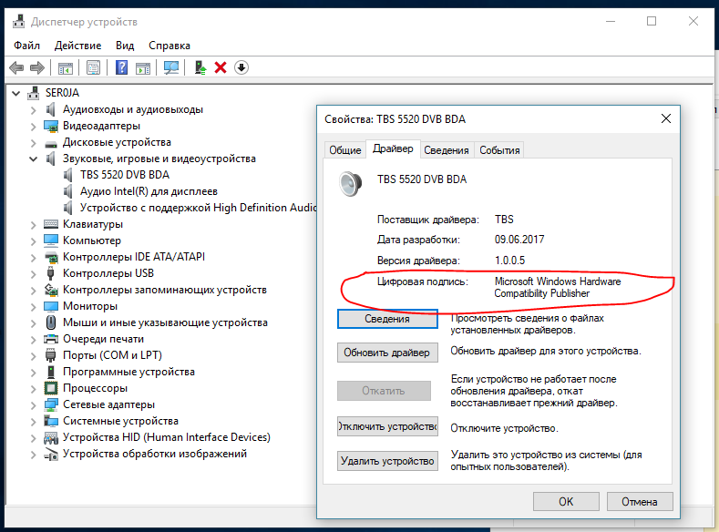Screen dimensions: 719x532
Task: Open the Файл menu
Action: [26, 46]
